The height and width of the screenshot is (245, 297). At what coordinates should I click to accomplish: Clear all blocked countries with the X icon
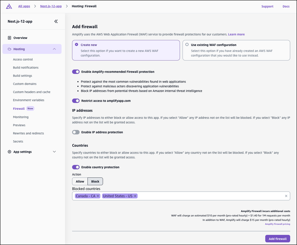[286, 196]
